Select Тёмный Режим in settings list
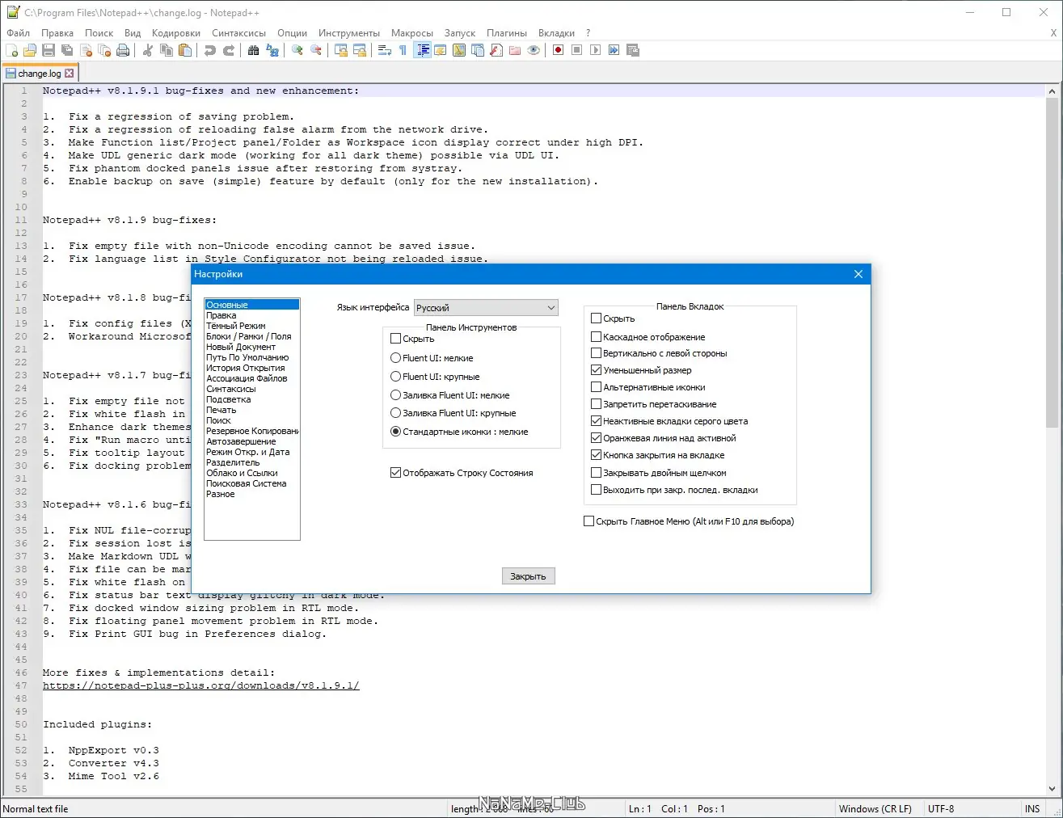 pyautogui.click(x=236, y=326)
